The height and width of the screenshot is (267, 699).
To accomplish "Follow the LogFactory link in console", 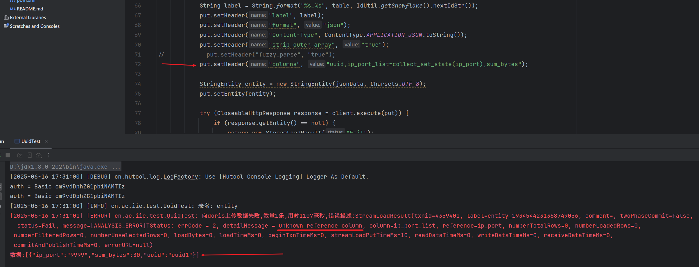I will 180,177.
